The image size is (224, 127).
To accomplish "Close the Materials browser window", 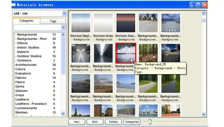I will tap(205, 5).
